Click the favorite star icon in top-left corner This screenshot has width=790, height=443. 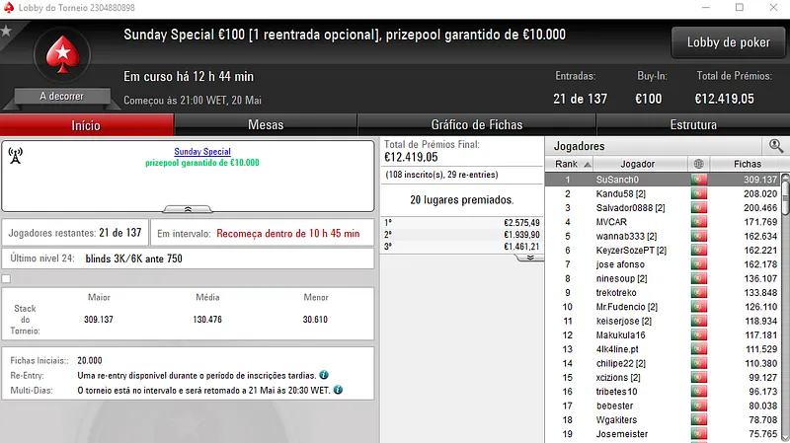[x=6, y=31]
